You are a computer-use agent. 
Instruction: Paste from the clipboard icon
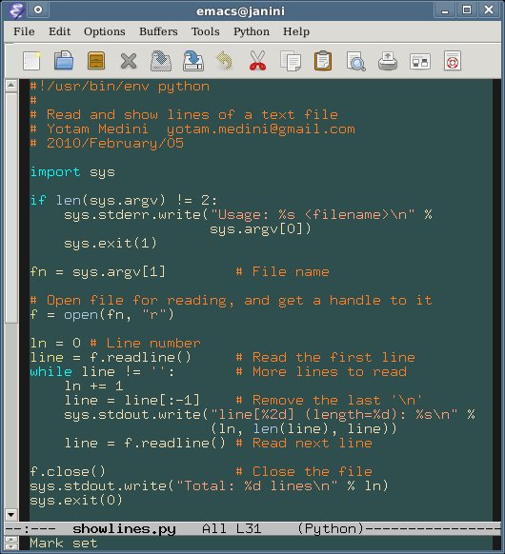tap(323, 61)
